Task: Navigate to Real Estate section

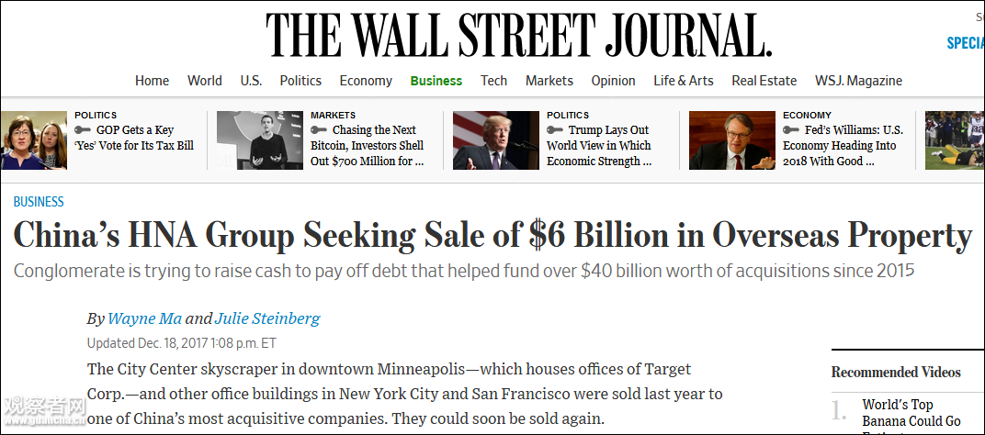Action: 764,81
